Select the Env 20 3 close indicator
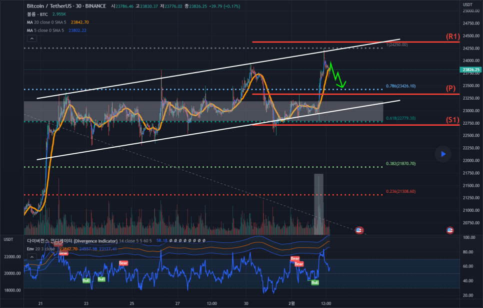483x308 pixels. 41,249
